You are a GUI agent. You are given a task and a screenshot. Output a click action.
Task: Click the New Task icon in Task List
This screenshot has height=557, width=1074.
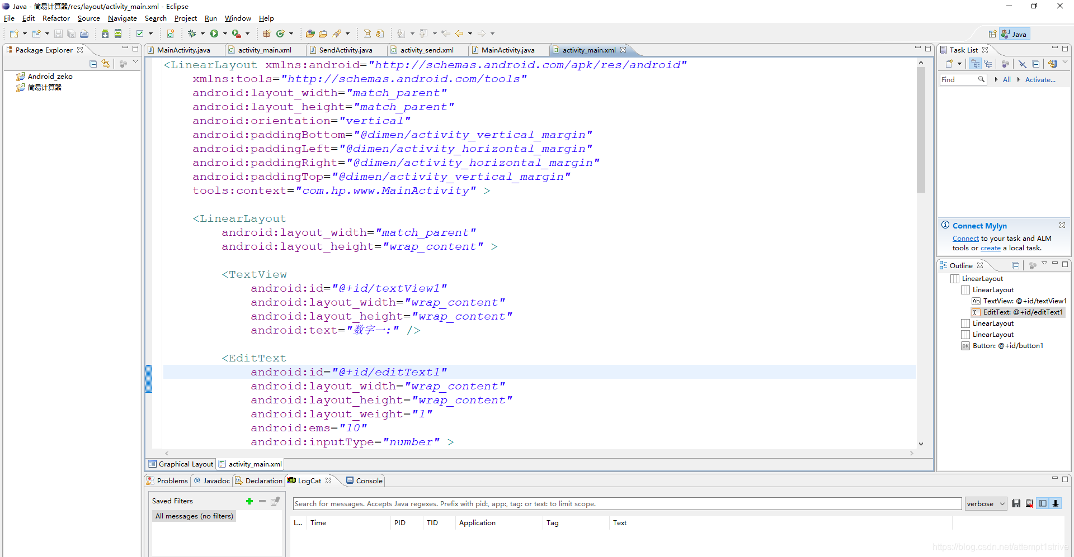(949, 64)
